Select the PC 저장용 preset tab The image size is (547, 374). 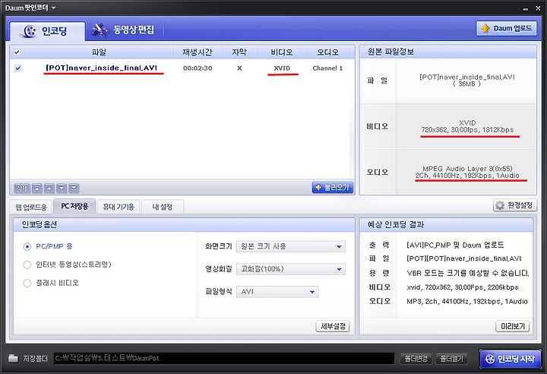coord(74,206)
